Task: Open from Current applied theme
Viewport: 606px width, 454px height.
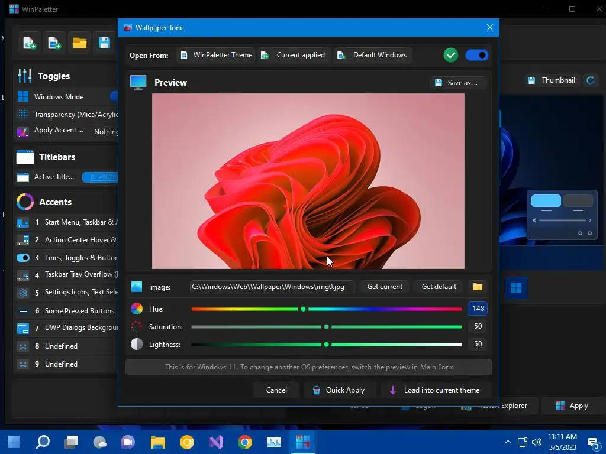Action: (294, 55)
